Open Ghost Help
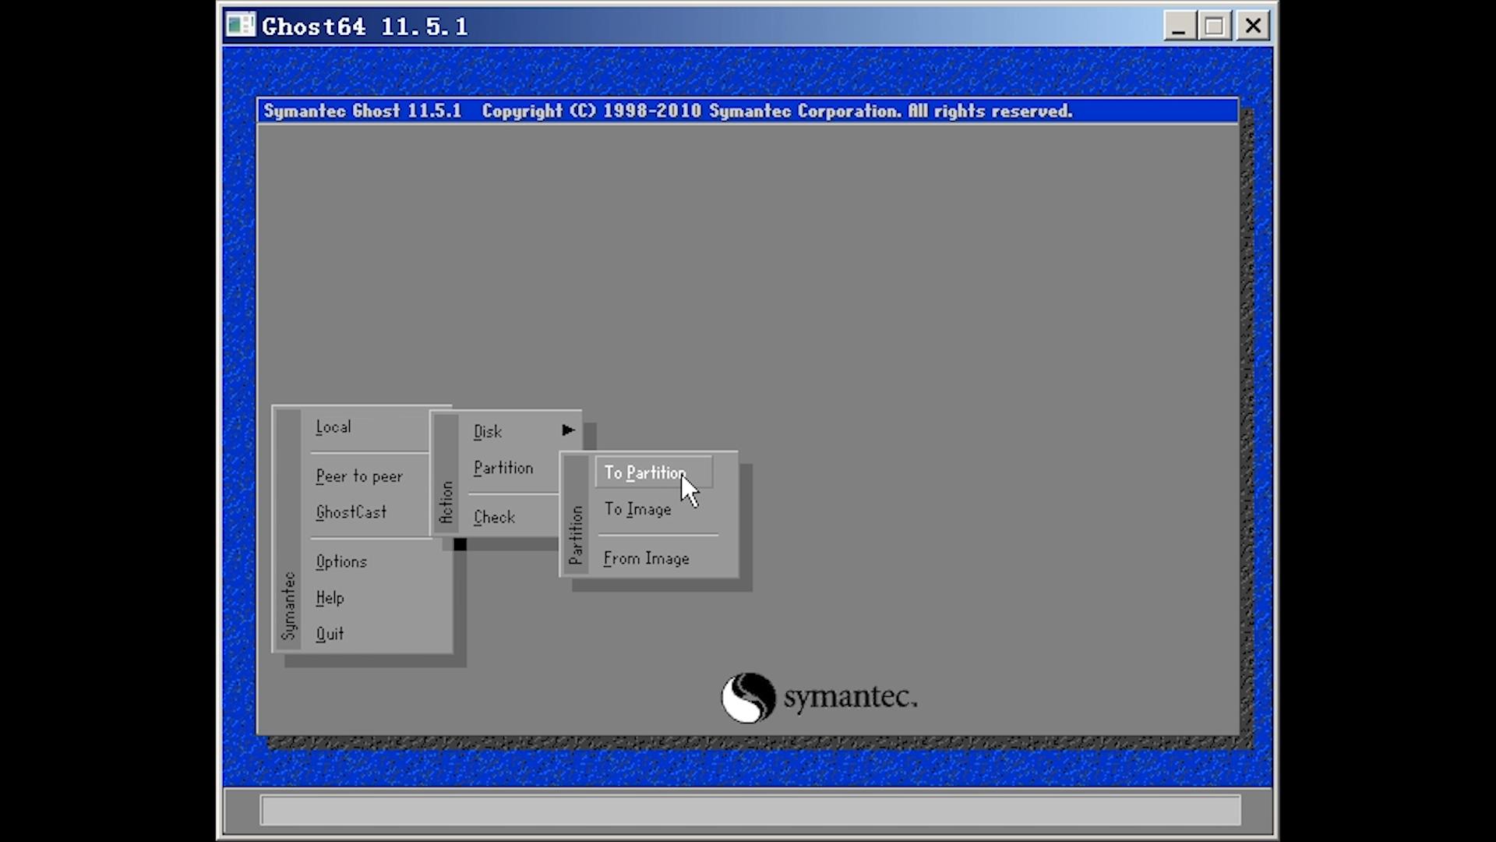 pos(329,597)
